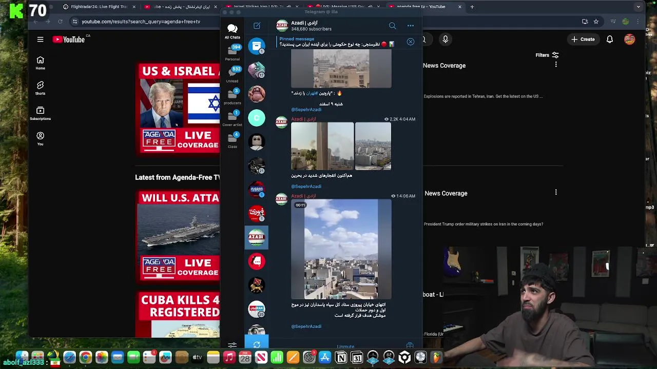Screen dimensions: 657x369
Task: Go to YouTube Home in sidebar
Action: [x=40, y=63]
